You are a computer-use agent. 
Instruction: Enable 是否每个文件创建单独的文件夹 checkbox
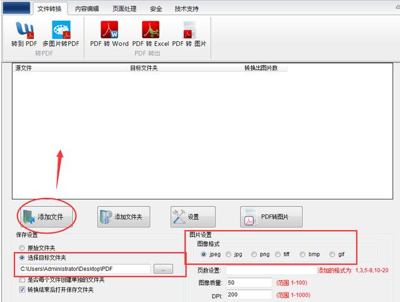click(x=22, y=279)
